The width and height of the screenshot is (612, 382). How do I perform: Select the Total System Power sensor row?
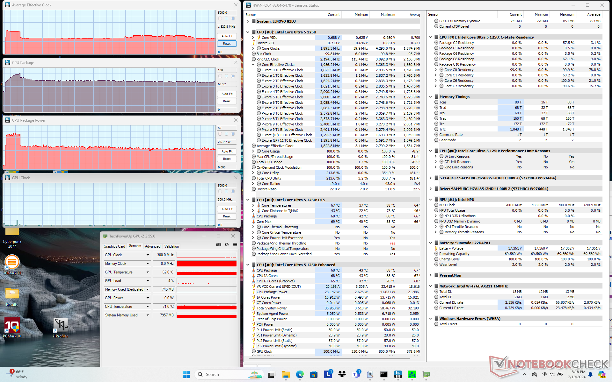335,308
